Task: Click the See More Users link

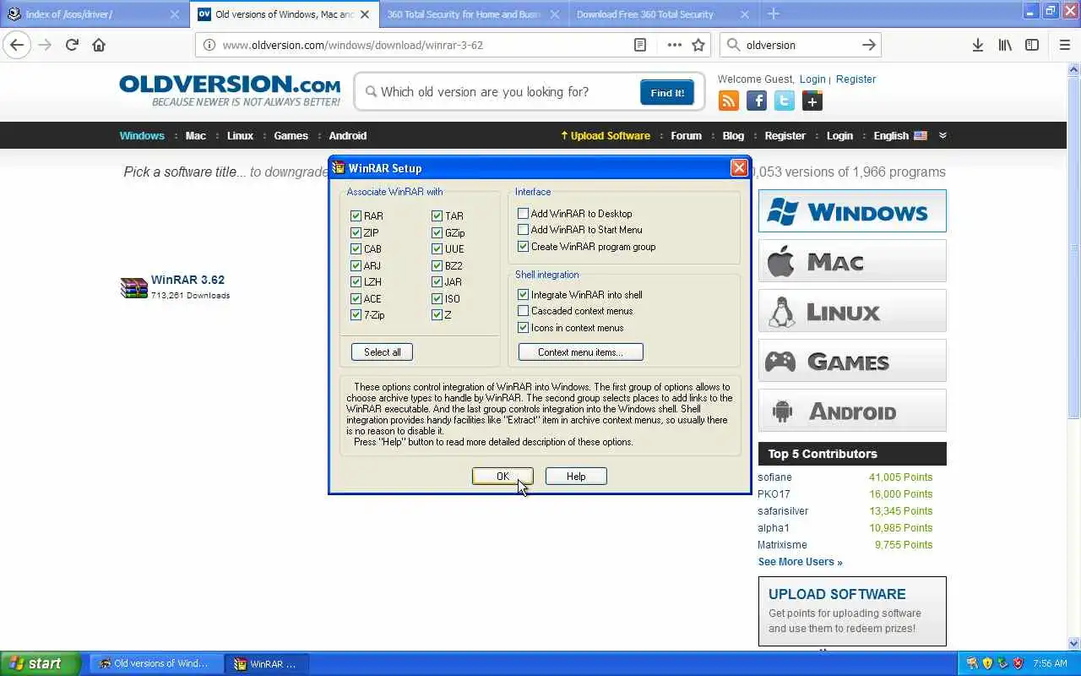Action: [800, 562]
